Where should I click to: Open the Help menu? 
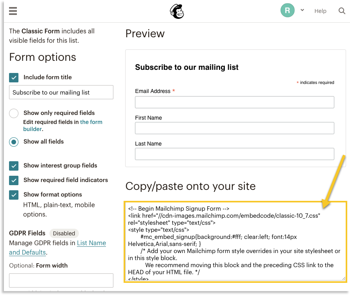click(x=320, y=11)
